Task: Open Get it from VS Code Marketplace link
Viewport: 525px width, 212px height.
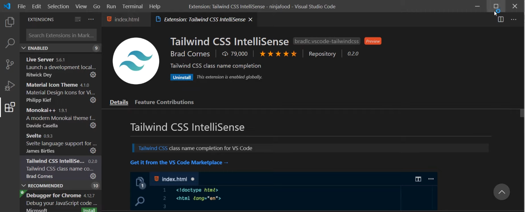Action: pyautogui.click(x=179, y=162)
